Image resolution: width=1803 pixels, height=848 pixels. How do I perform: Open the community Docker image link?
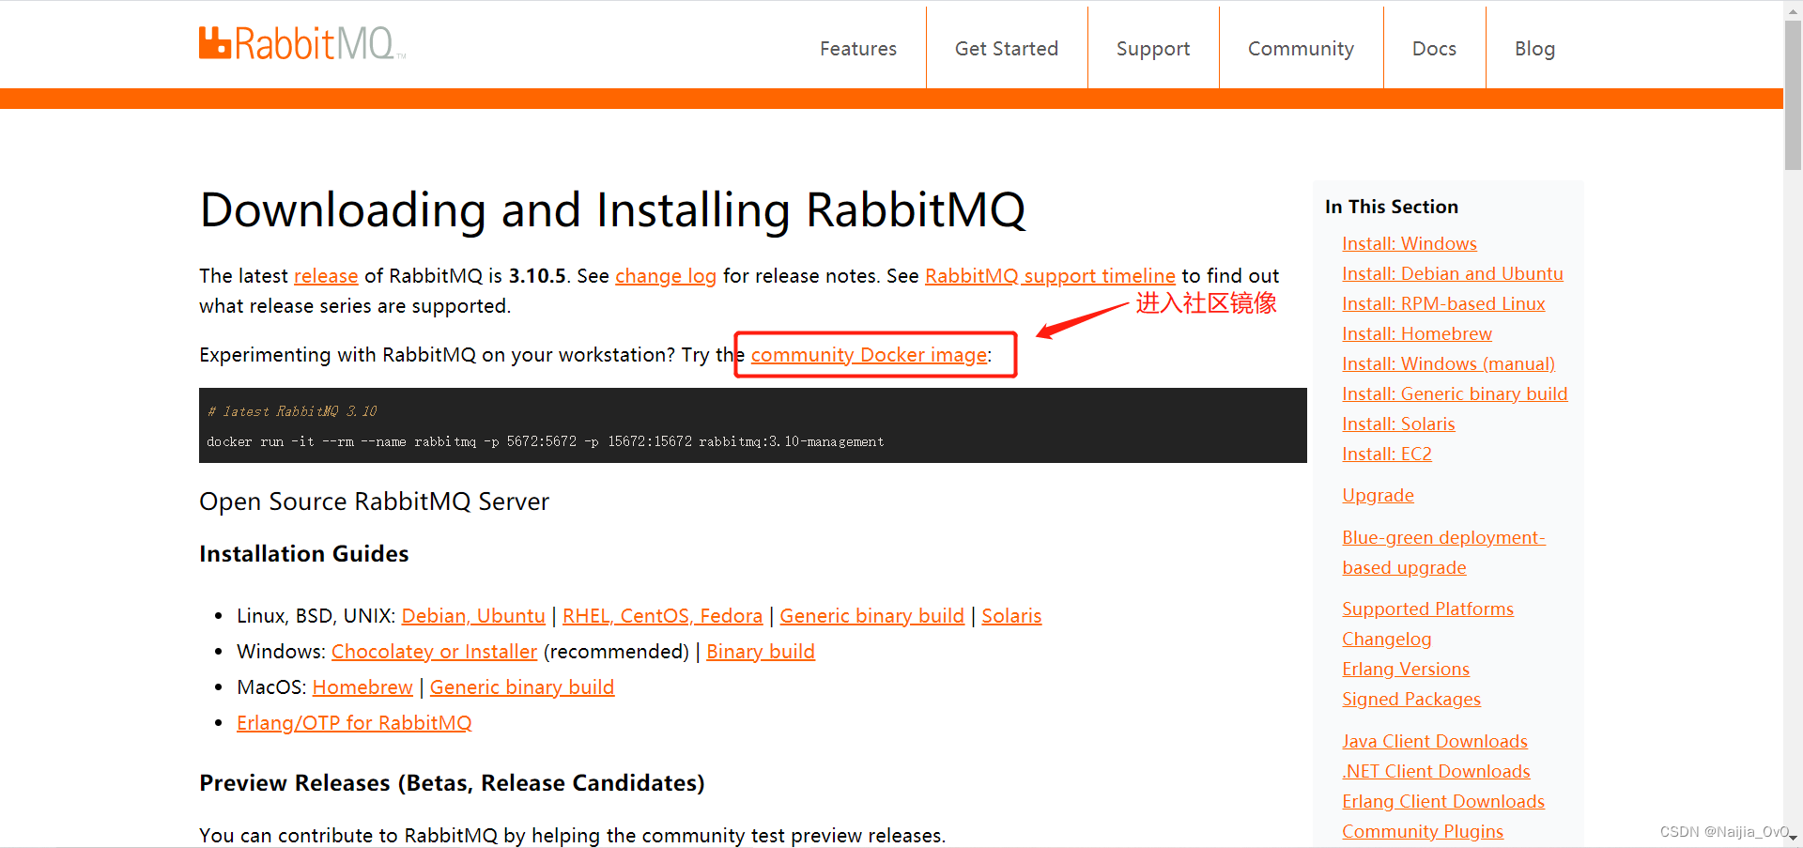(x=869, y=355)
